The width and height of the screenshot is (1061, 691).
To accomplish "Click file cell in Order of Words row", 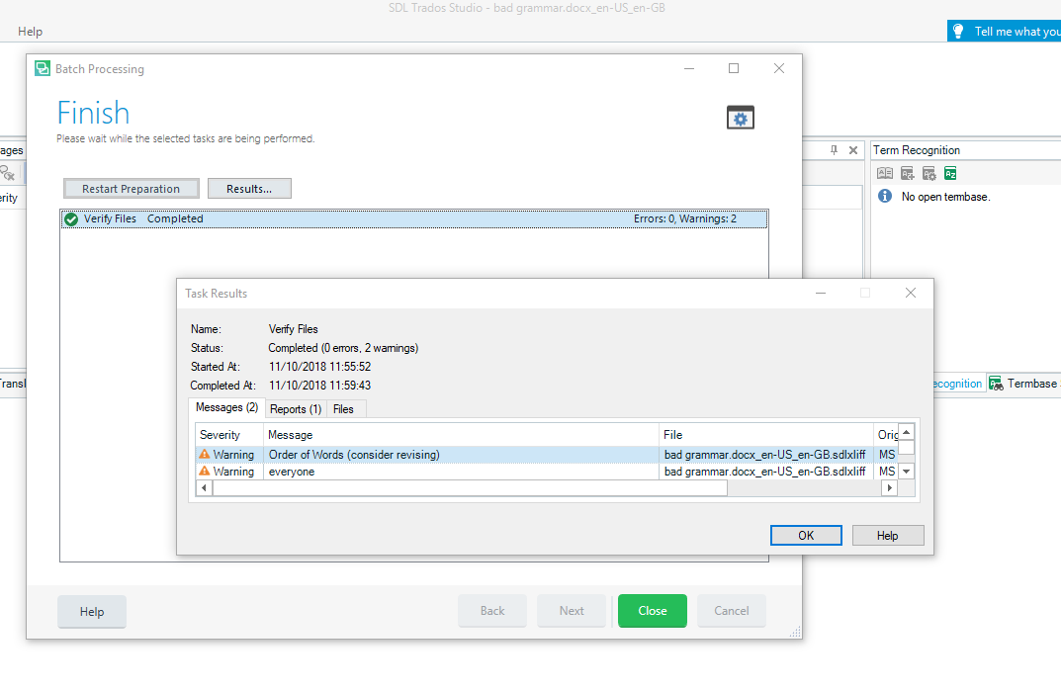I will (x=764, y=455).
